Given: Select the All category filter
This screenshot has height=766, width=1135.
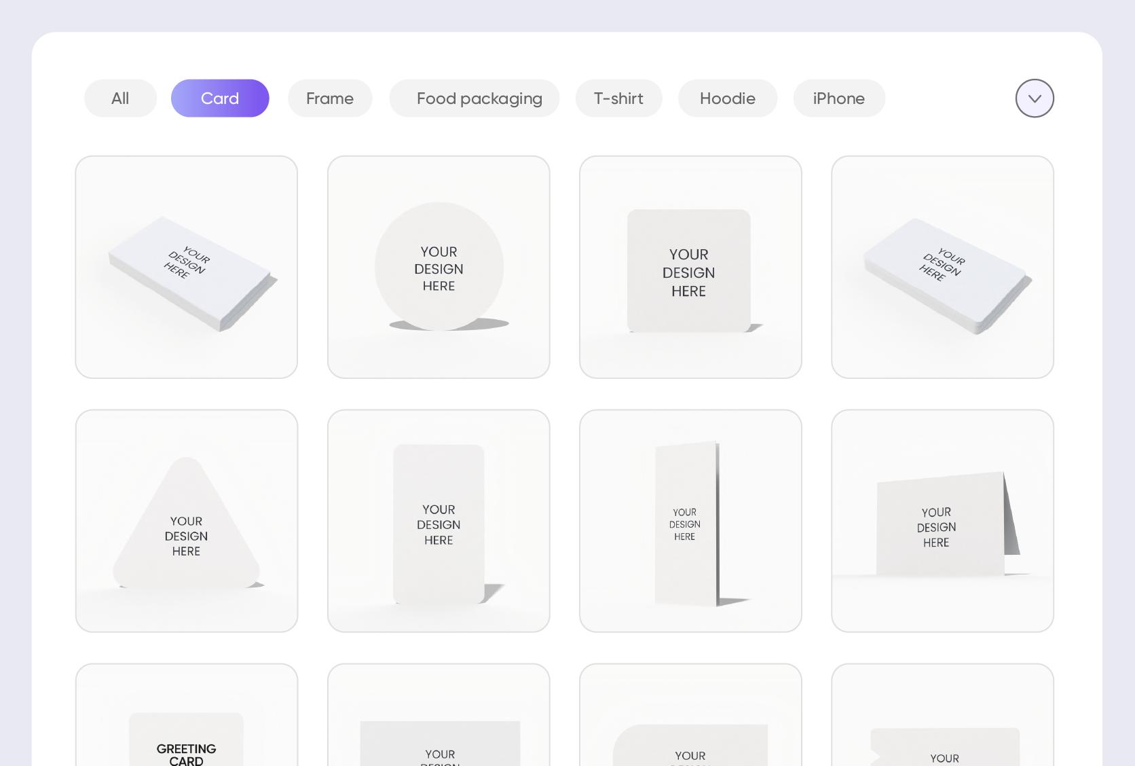Looking at the screenshot, I should (120, 98).
